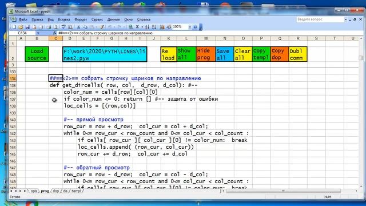Select the cyan lines2.pyw file path cell
This screenshot has width=366, height=206.
point(105,54)
